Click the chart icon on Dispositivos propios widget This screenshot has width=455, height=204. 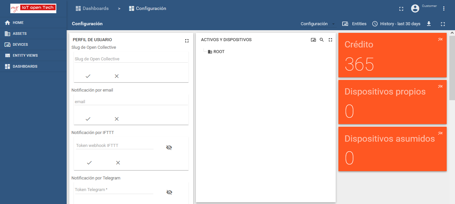point(440,86)
